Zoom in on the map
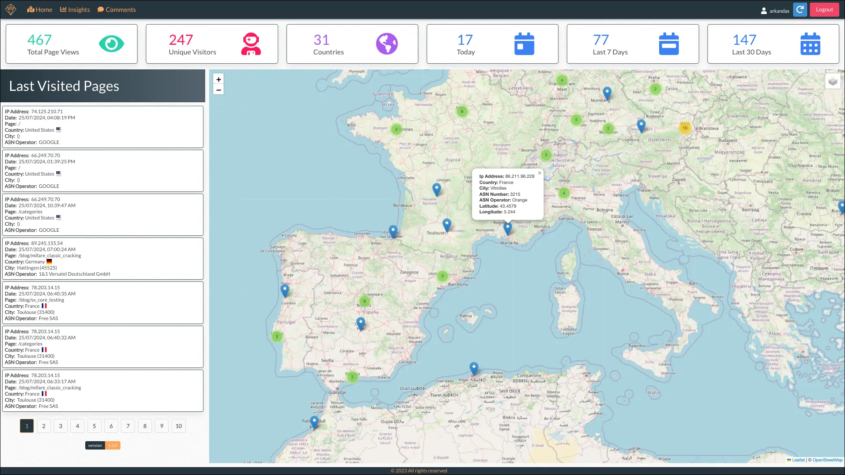The height and width of the screenshot is (475, 845). [x=218, y=79]
